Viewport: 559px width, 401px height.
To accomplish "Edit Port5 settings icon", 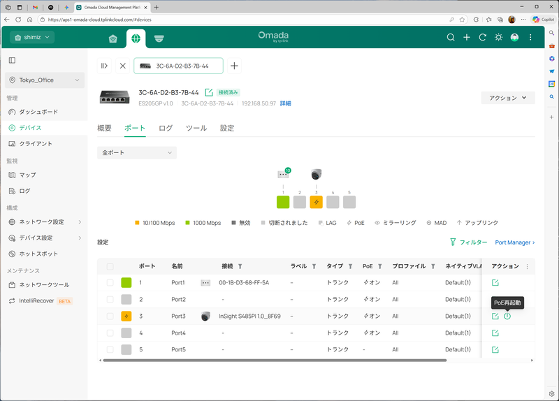I will pyautogui.click(x=495, y=350).
